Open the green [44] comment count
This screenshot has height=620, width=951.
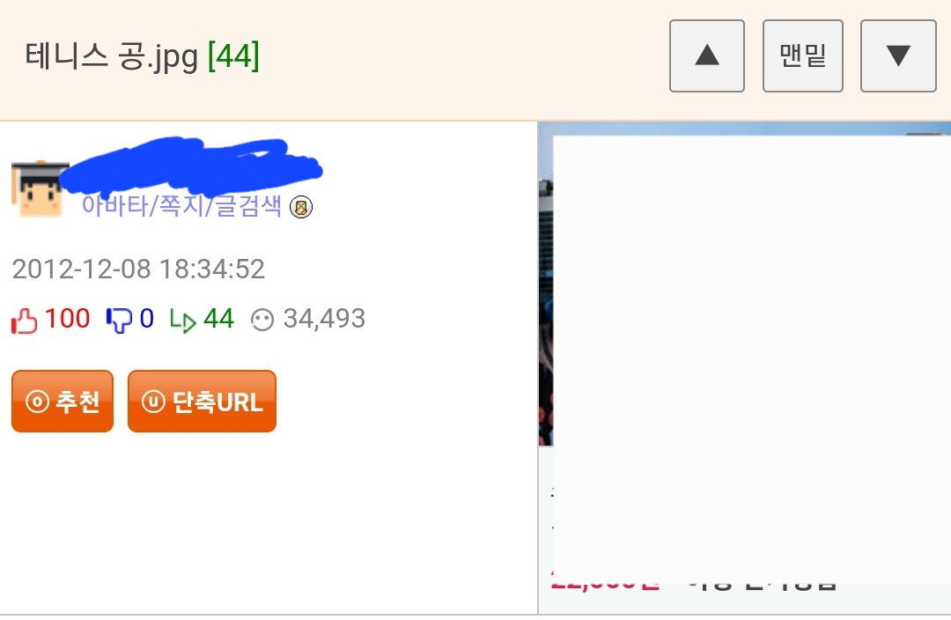coord(233,56)
